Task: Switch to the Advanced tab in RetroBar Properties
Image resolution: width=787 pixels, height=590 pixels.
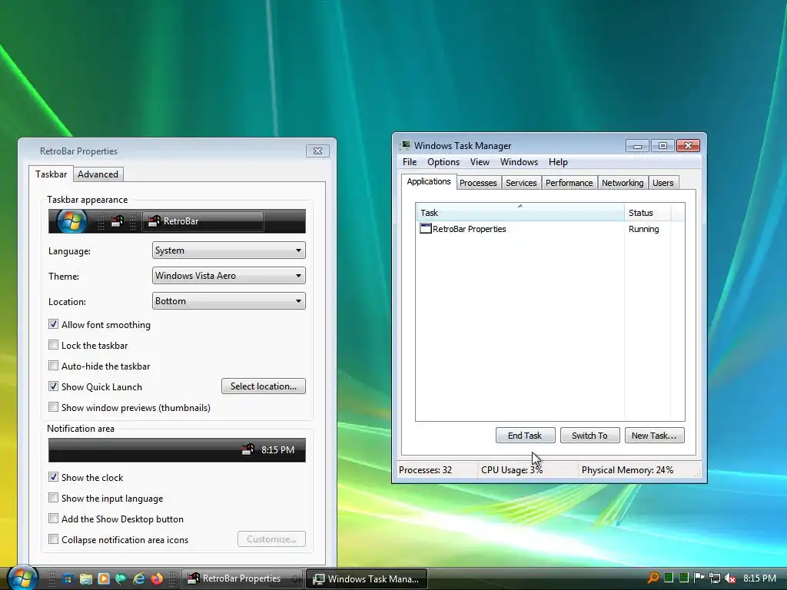Action: coord(98,174)
